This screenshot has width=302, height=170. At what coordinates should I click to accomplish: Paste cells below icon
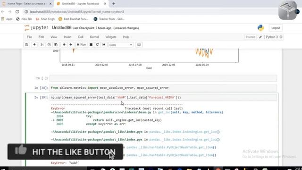click(x=56, y=45)
